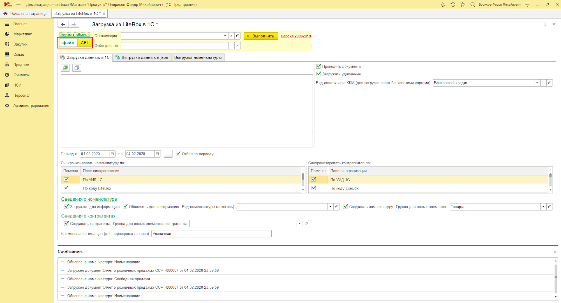Open selected Организация item
Image resolution: width=561 pixels, height=303 pixels.
click(x=237, y=36)
